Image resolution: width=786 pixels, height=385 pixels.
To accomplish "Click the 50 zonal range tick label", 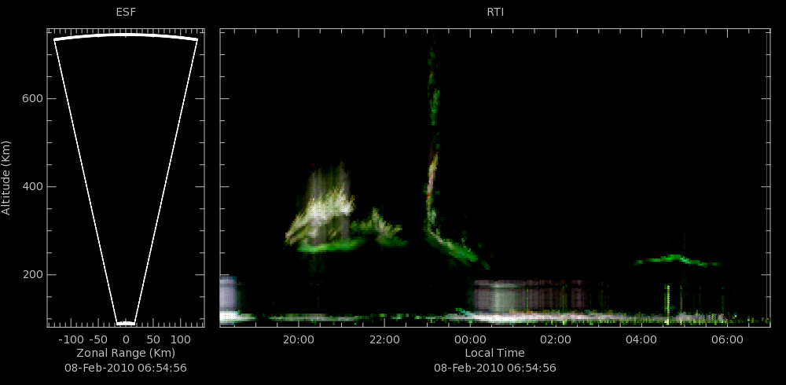I will pos(153,339).
